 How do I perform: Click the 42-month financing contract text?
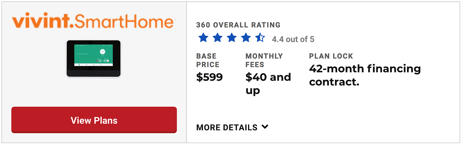(365, 75)
